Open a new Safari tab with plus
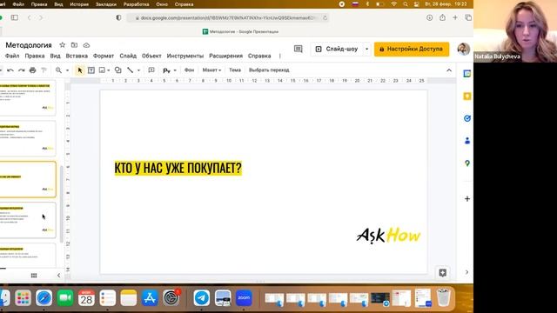Screen dimensions: 557x313 click(455, 17)
